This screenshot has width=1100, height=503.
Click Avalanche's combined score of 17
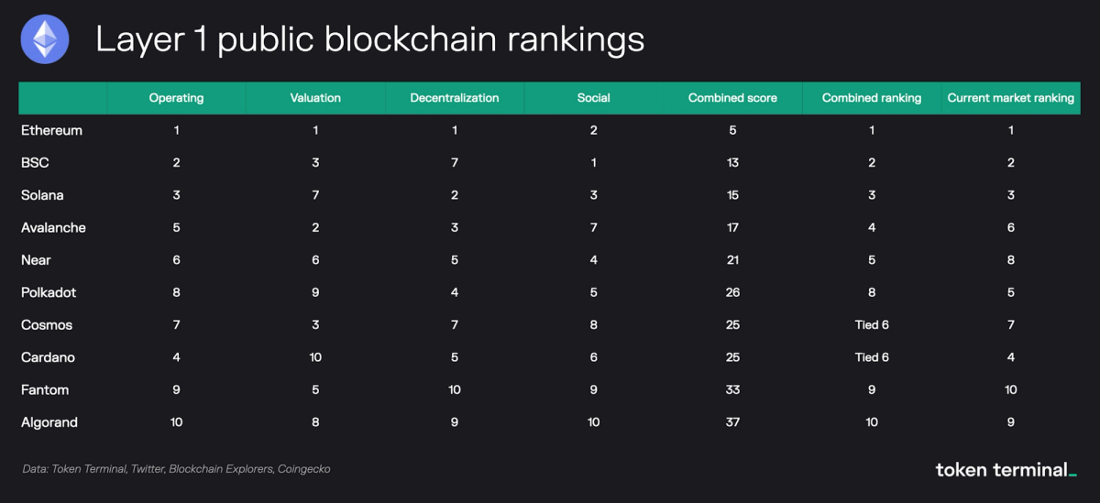[x=732, y=227]
